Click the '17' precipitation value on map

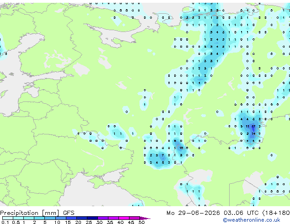(253, 127)
